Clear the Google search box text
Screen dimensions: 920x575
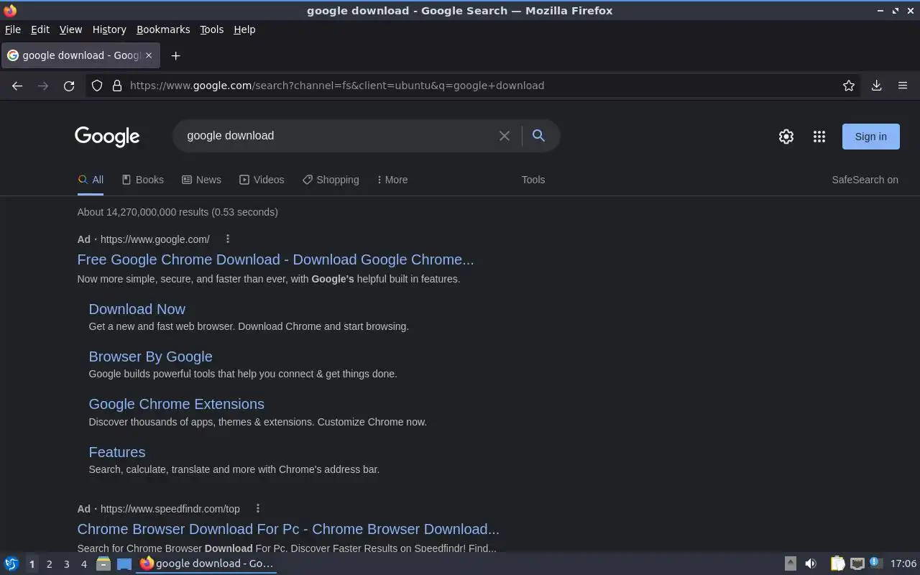click(x=505, y=136)
